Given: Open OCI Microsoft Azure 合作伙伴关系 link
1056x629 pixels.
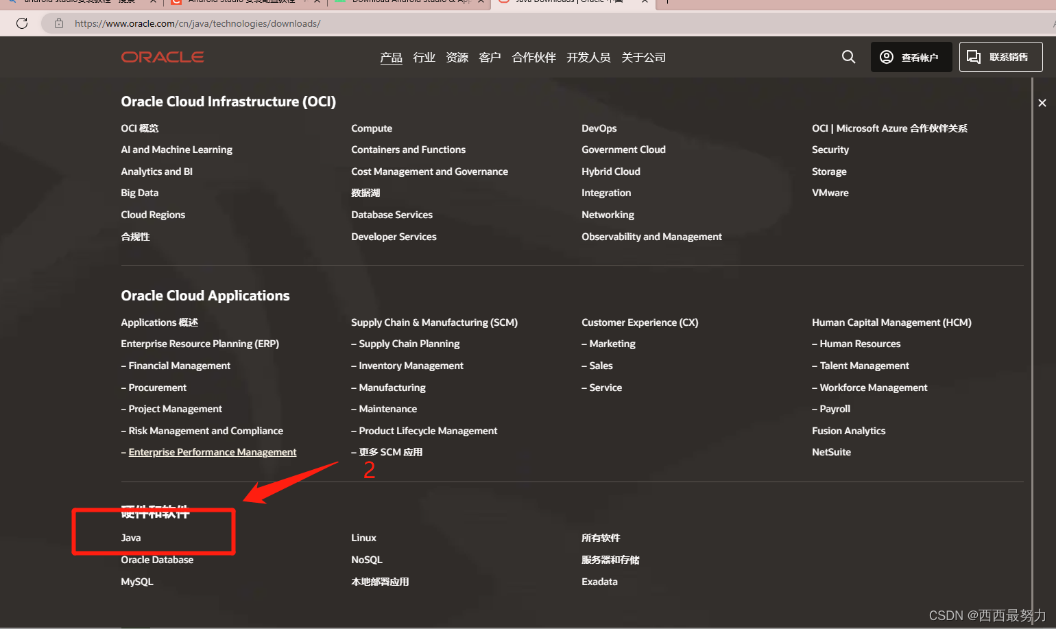Looking at the screenshot, I should (x=889, y=128).
